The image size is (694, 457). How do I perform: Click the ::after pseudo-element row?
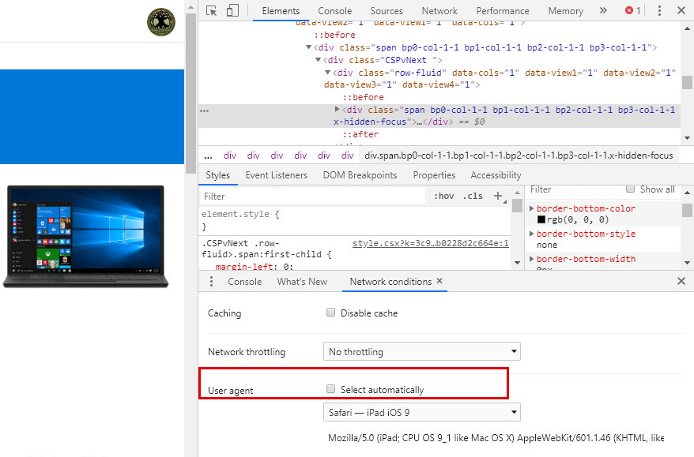360,134
